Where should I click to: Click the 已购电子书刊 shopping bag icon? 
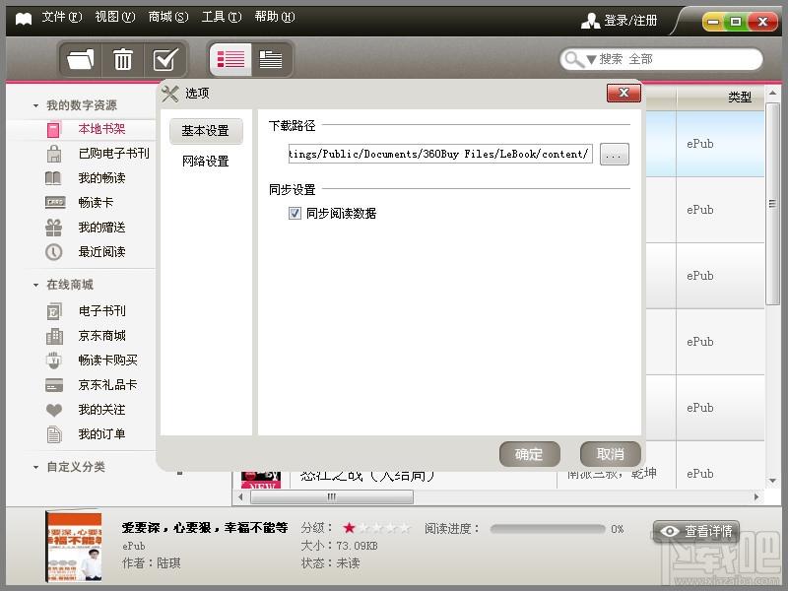tap(54, 154)
